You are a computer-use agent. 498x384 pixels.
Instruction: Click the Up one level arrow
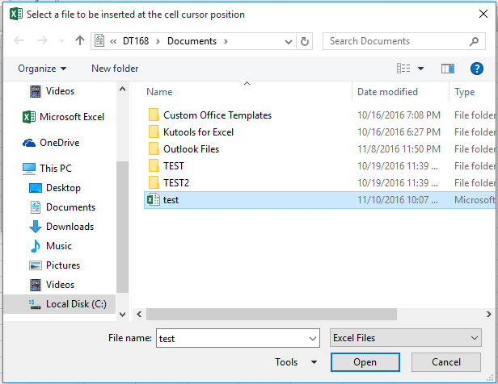tap(79, 41)
